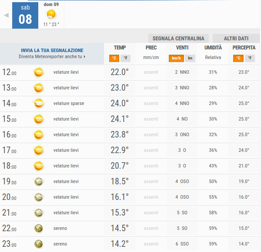
Task: Expand Diventa Meteoreporter anche tu arrow
Action: coord(84,57)
